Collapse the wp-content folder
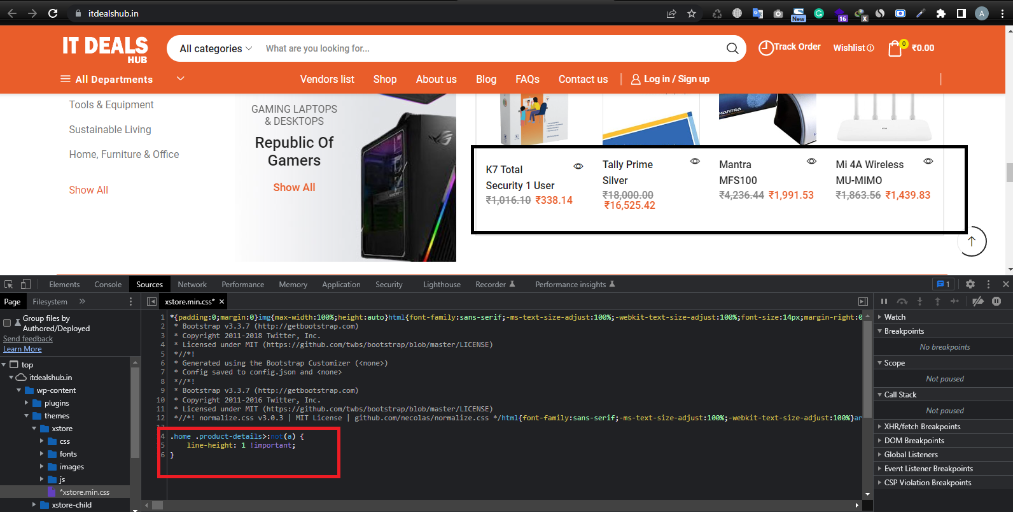The width and height of the screenshot is (1013, 512). (19, 390)
